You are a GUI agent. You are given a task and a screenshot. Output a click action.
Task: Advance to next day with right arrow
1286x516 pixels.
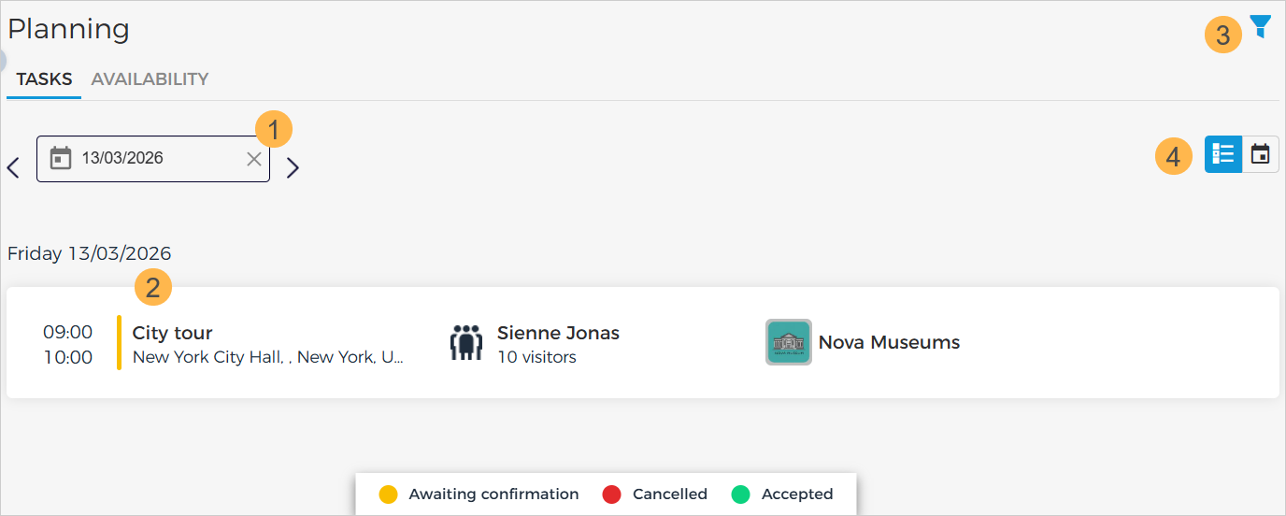click(293, 168)
